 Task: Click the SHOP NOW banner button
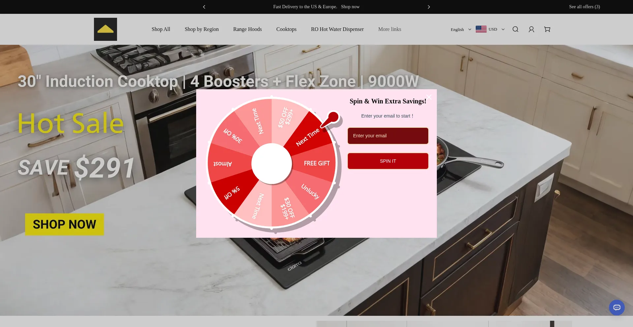point(65,224)
